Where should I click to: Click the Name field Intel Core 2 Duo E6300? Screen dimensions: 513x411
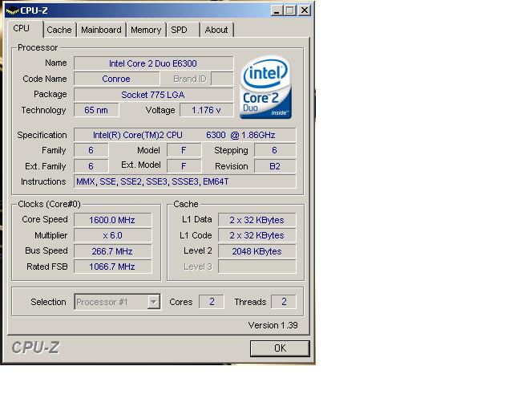point(153,63)
